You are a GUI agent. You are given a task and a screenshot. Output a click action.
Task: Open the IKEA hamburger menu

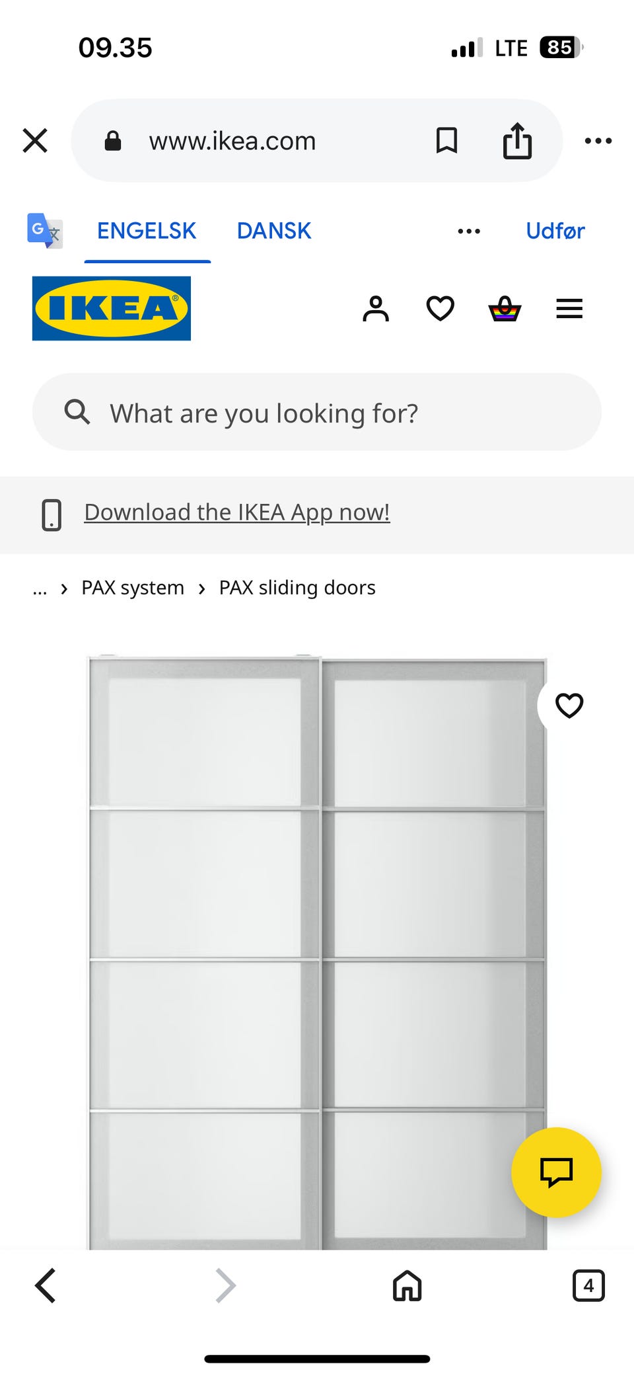(x=569, y=309)
